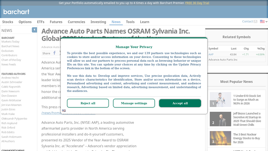Open author Oleksandr Pylypenko
Viewport: 268px width, 151px height.
[14, 119]
